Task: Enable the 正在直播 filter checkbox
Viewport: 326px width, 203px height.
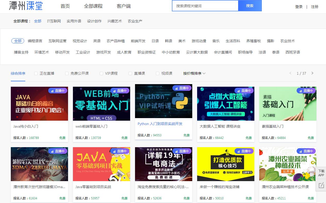Action: [36, 73]
